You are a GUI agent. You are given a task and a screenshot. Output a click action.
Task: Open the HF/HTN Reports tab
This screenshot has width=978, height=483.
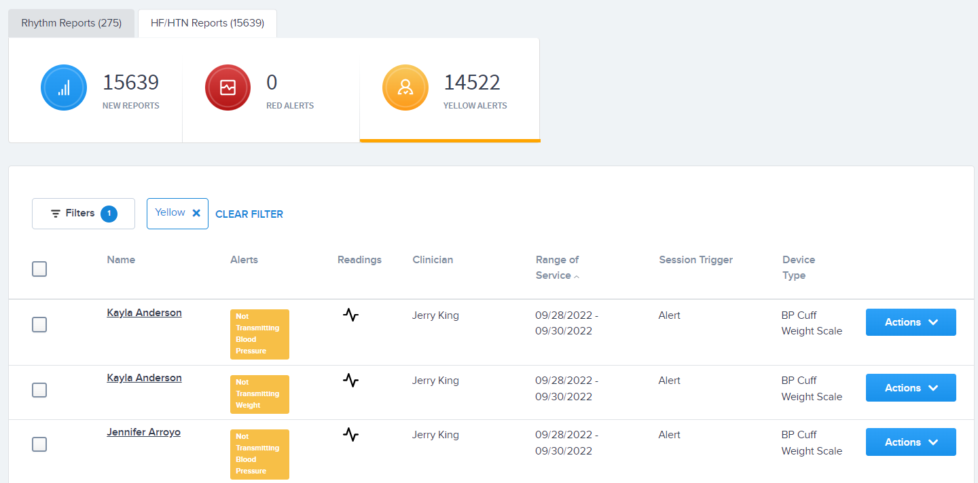[x=206, y=22]
